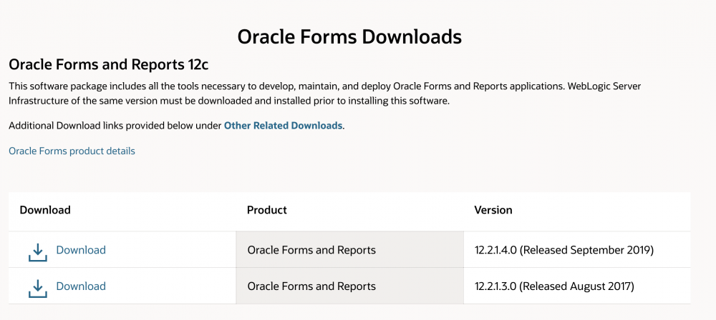Click the Download column header
Screen dimensions: 716x320
pos(45,210)
